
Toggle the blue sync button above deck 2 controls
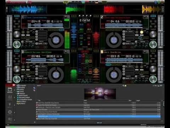[153, 16]
